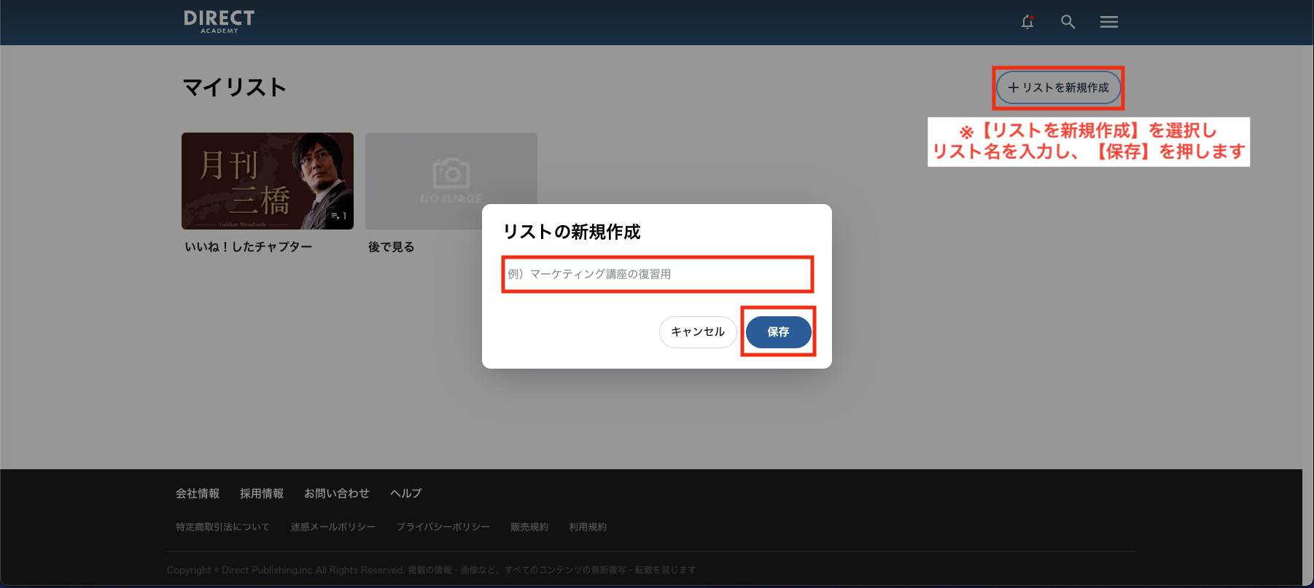Click the 保存 button in dialog
The width and height of the screenshot is (1314, 588).
(778, 332)
